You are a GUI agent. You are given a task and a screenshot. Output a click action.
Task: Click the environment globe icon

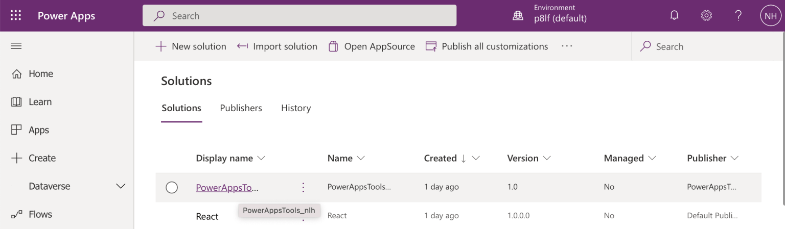(518, 16)
